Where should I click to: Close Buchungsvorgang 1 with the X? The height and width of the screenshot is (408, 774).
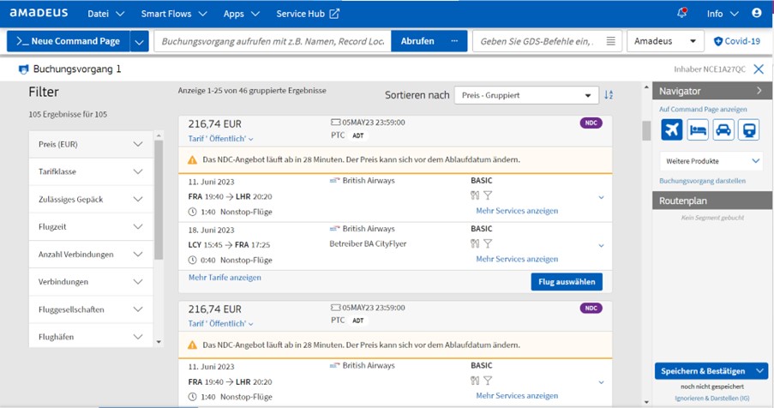pos(759,69)
